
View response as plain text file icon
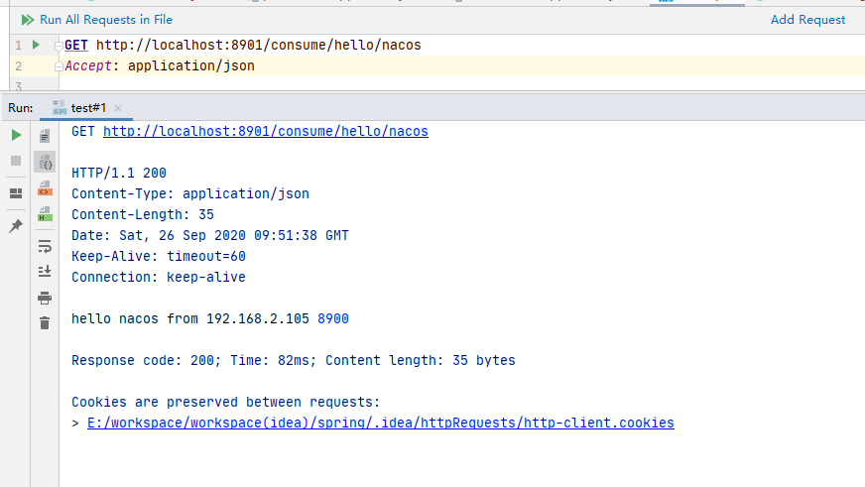point(45,136)
